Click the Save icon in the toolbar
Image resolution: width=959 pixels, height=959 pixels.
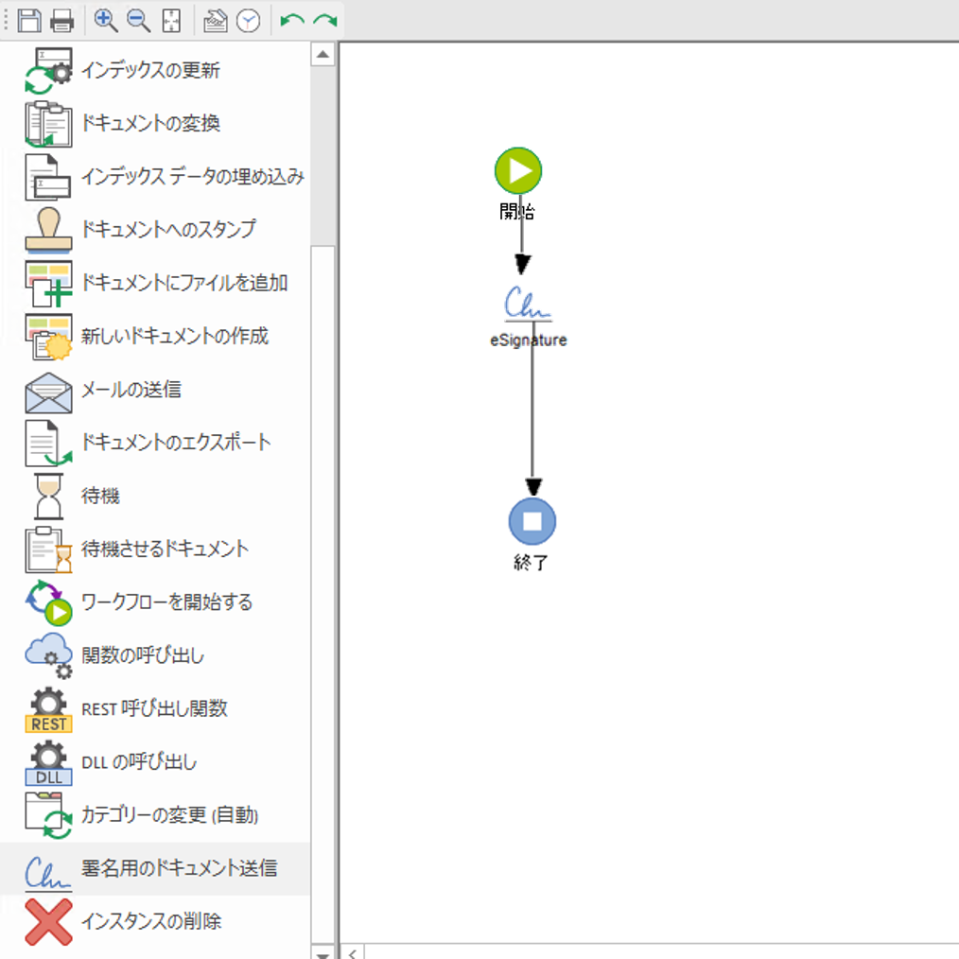28,21
